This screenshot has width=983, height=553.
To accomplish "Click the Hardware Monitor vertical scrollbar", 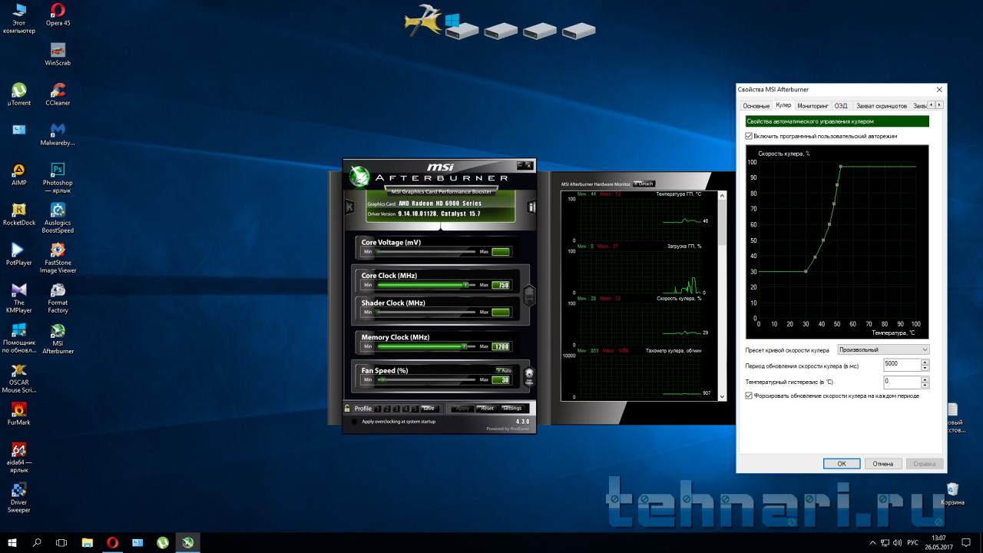I will coord(722,296).
